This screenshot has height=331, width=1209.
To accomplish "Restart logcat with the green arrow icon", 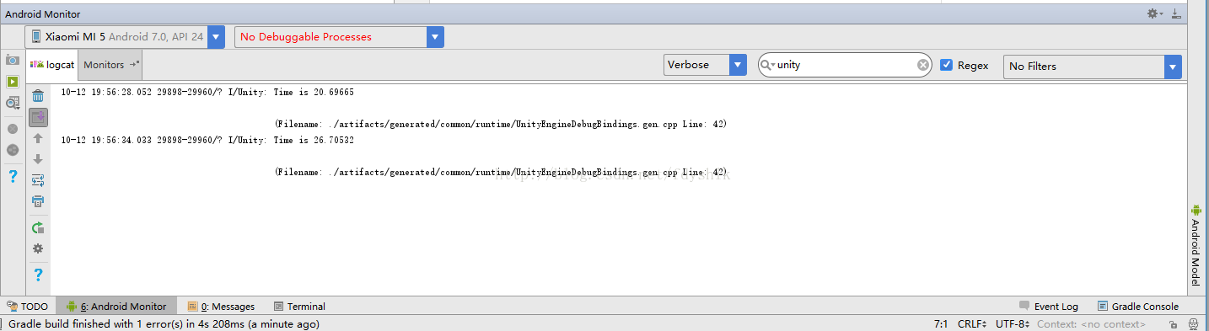I will coord(38,227).
